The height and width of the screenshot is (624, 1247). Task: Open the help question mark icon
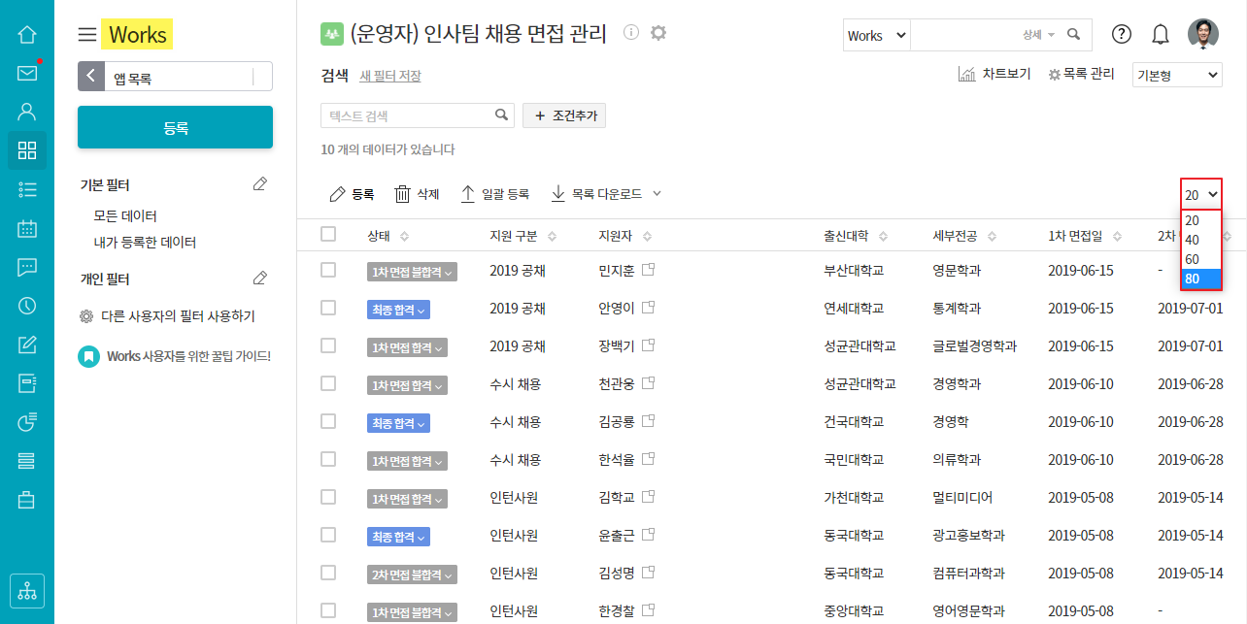click(x=1122, y=35)
